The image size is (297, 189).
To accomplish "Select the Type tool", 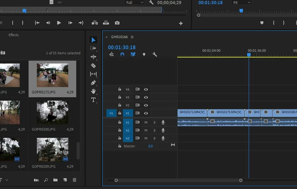I will (x=93, y=100).
